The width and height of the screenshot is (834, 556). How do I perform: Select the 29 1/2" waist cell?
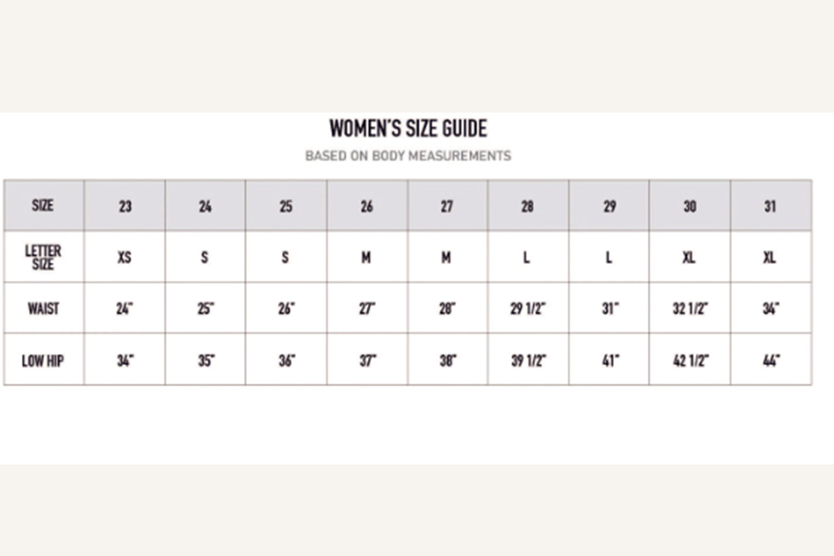point(528,309)
